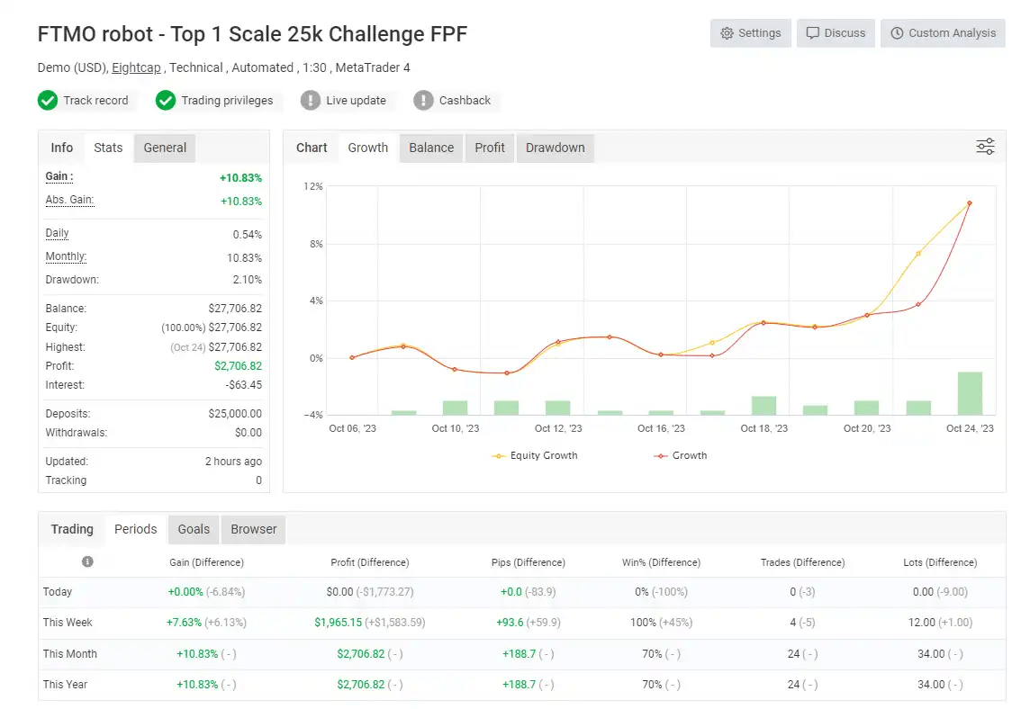The width and height of the screenshot is (1030, 709).
Task: Click info icon in trading table header
Action: 87,562
